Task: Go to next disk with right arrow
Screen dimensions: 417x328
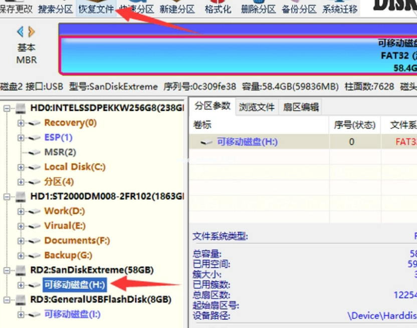Action: click(32, 32)
